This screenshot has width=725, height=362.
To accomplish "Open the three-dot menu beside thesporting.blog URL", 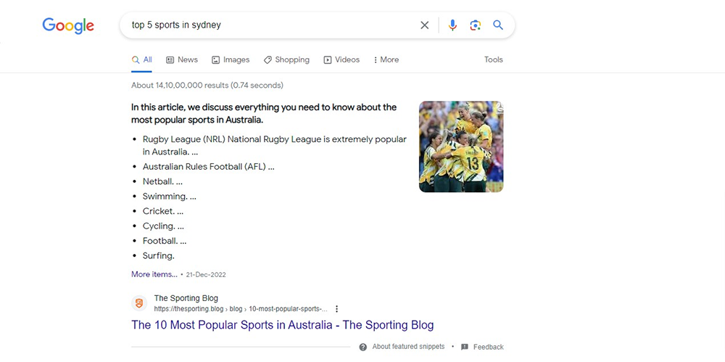I will pos(336,309).
